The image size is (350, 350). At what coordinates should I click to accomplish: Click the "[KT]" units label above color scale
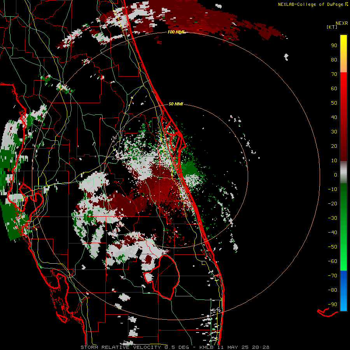[332, 27]
